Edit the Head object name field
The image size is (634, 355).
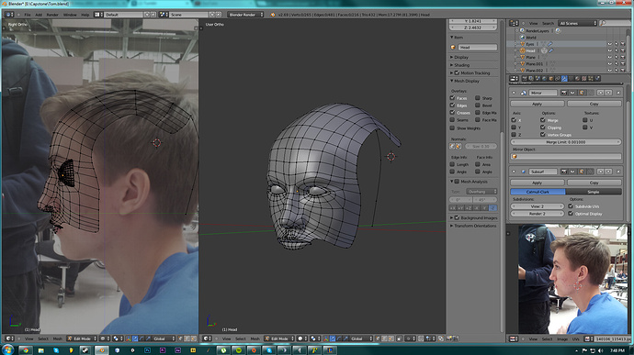[478, 48]
